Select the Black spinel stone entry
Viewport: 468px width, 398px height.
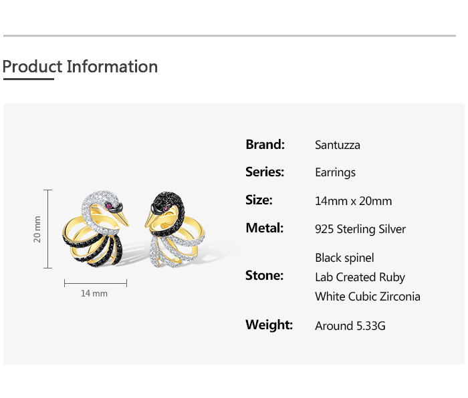tap(345, 258)
